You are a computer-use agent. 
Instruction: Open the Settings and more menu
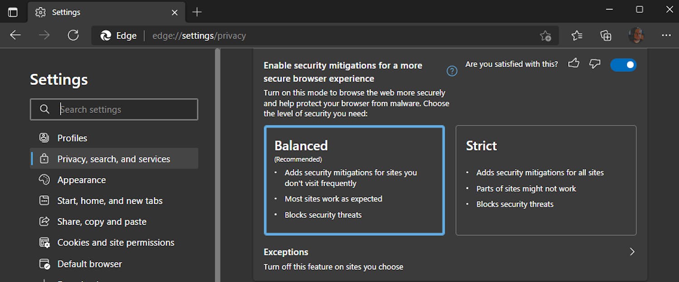click(x=666, y=35)
